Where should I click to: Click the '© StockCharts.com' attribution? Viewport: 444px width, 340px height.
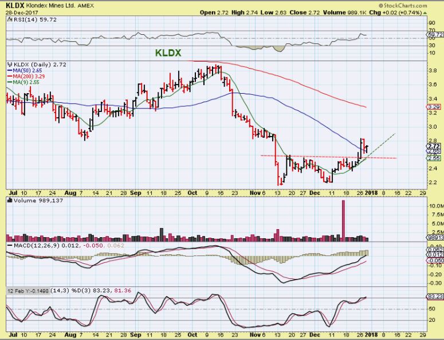click(403, 5)
